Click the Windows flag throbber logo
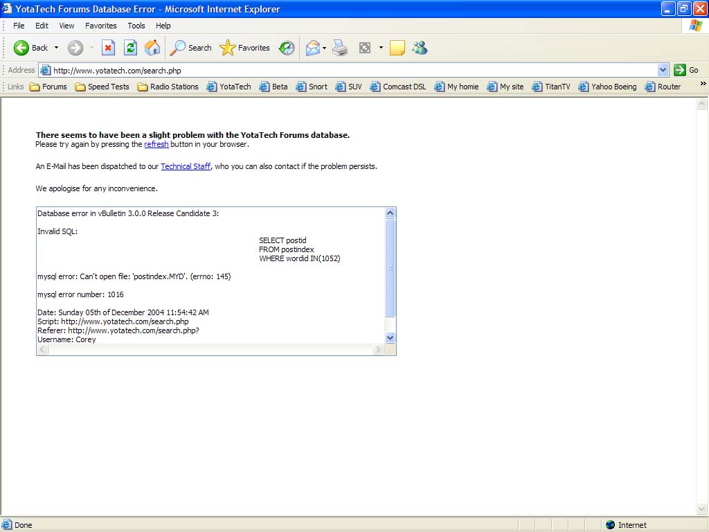 pos(695,26)
